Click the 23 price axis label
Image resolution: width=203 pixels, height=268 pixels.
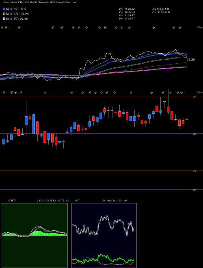[x=194, y=134]
